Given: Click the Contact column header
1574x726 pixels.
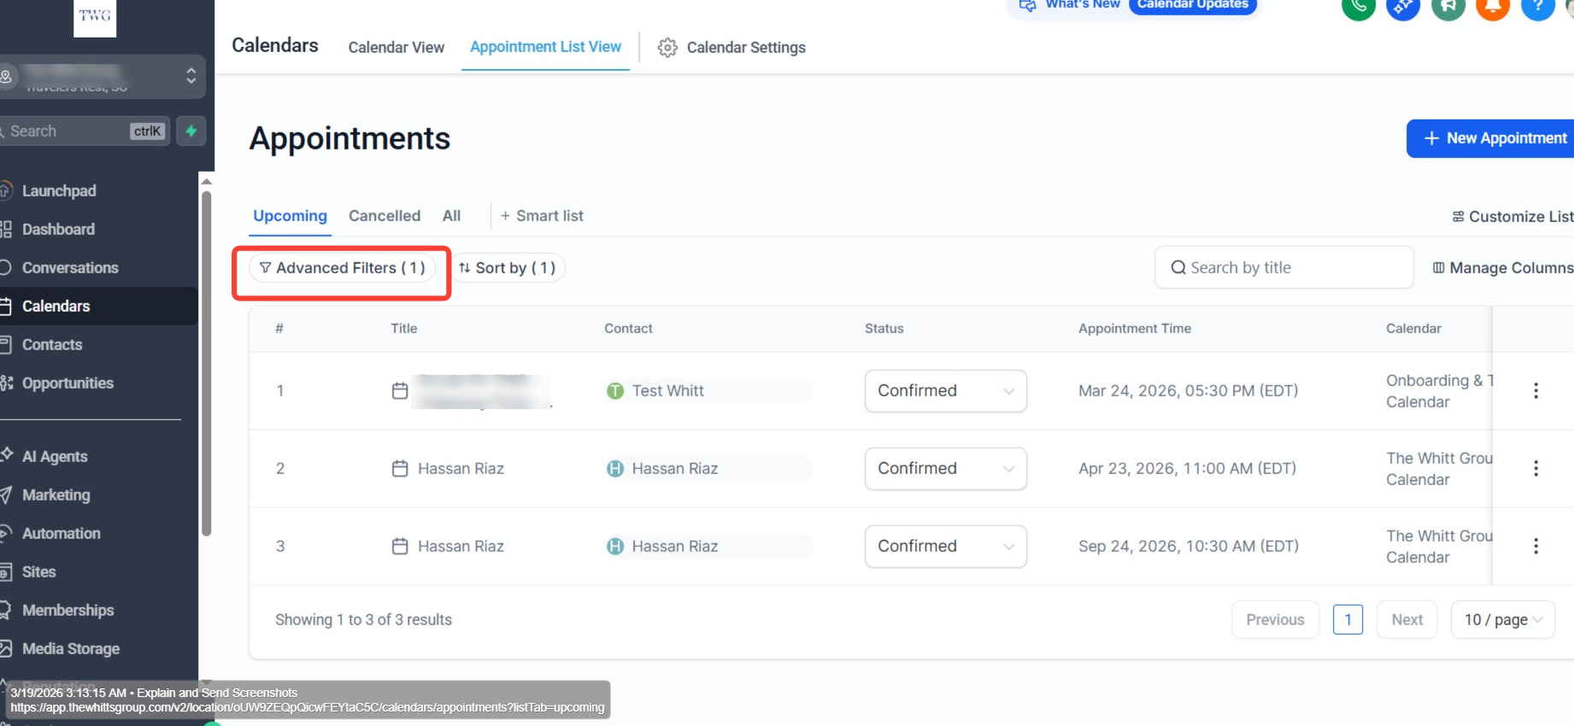Looking at the screenshot, I should 628,329.
